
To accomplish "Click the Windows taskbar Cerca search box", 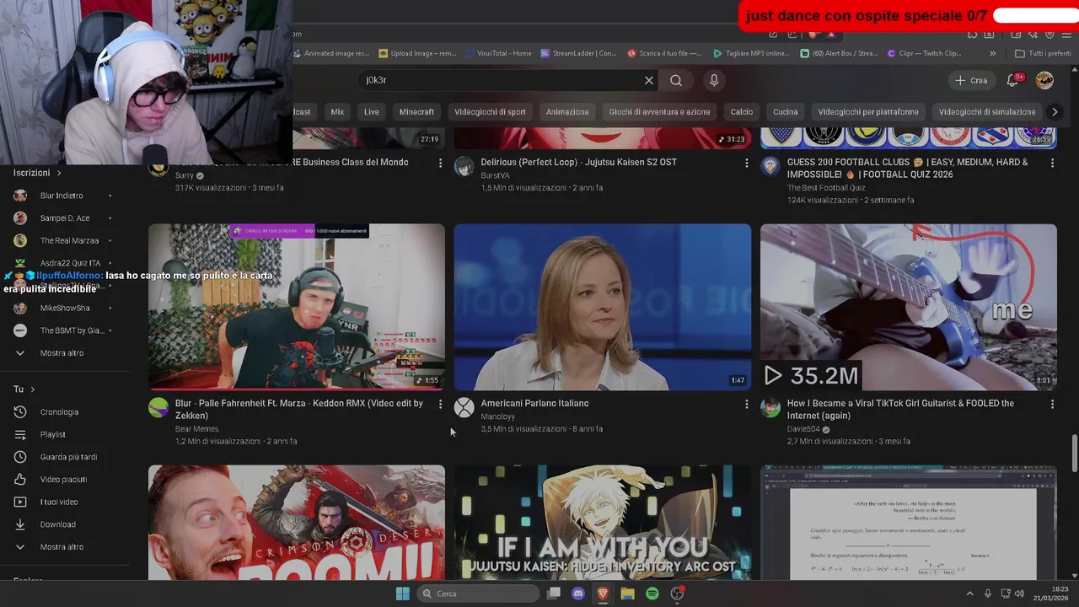I will point(478,594).
